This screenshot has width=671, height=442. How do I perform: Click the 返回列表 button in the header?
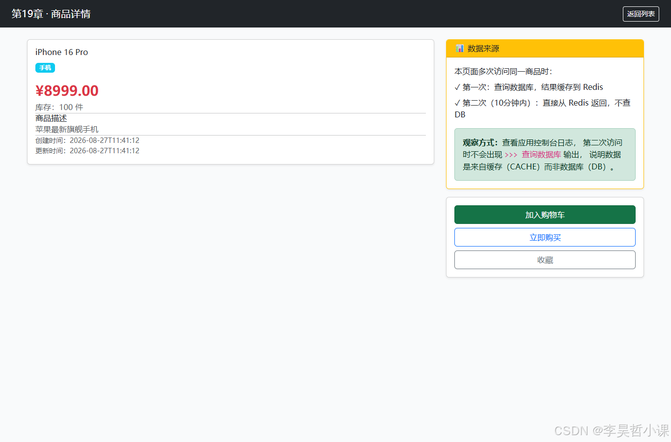click(x=641, y=14)
